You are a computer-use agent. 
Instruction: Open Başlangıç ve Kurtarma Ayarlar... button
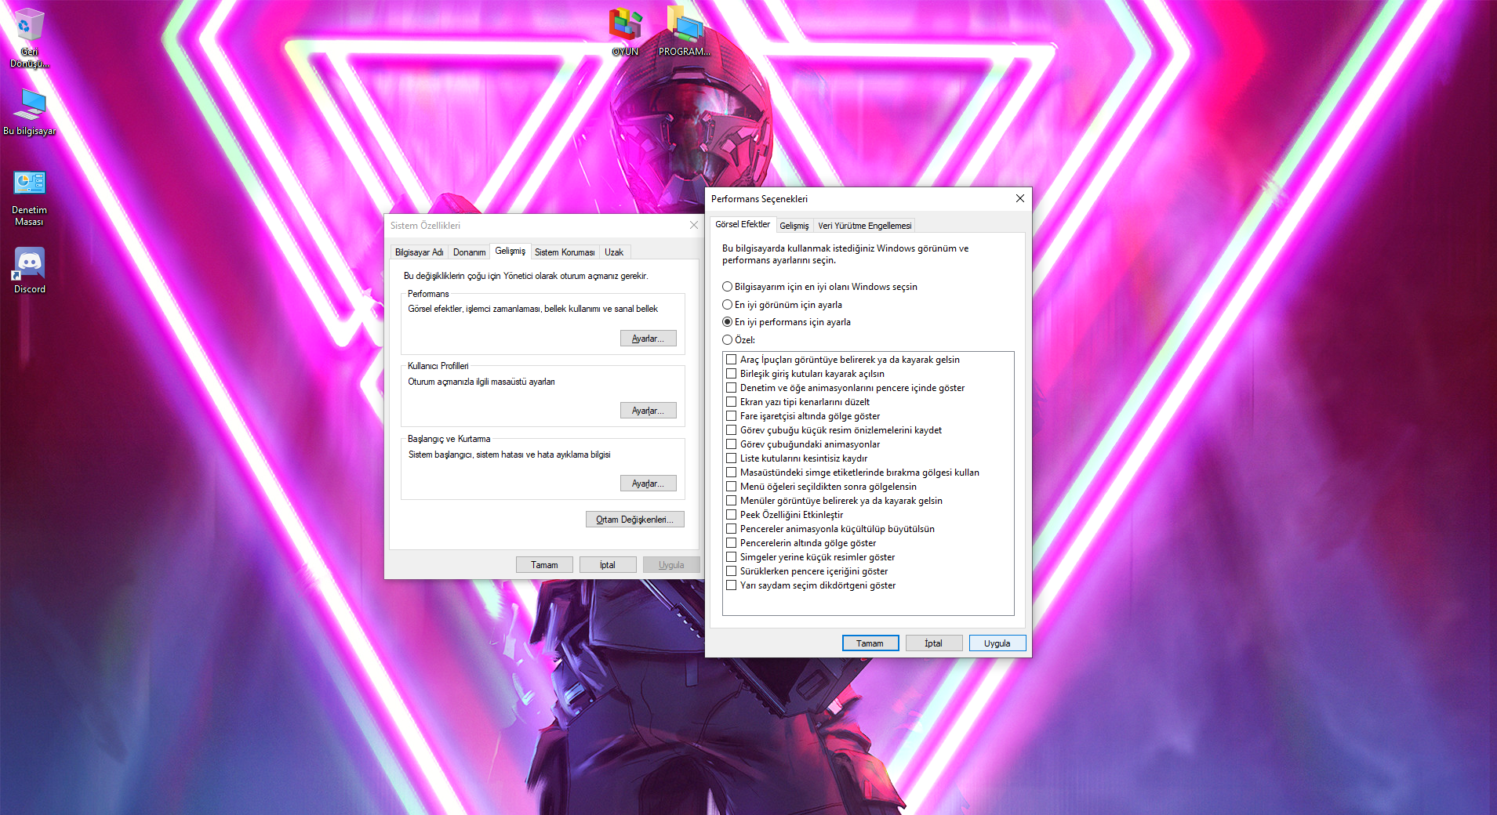pyautogui.click(x=649, y=484)
